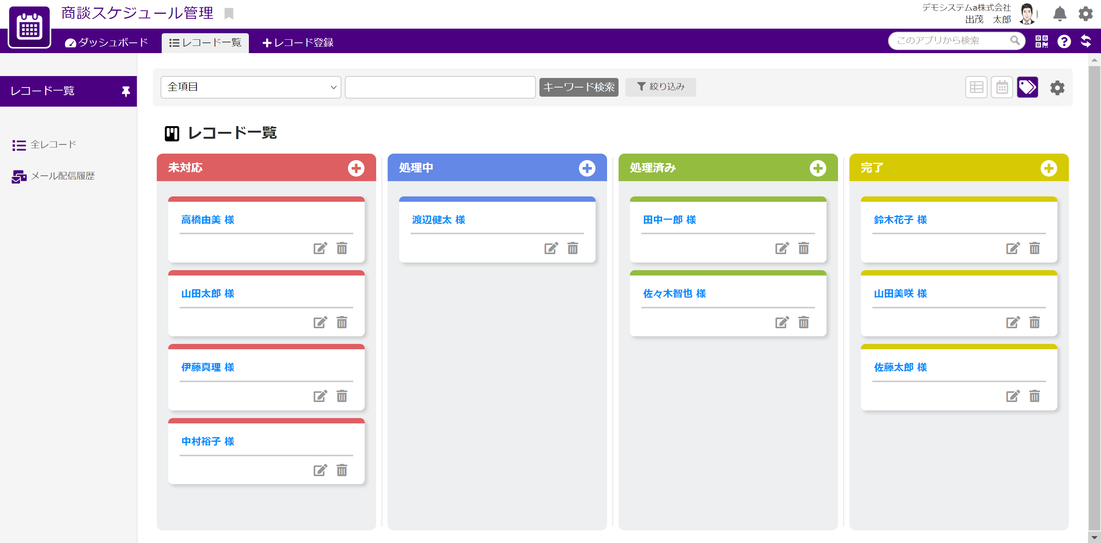Delete the 佐藤太郎 様 card
This screenshot has height=543, width=1101.
click(x=1034, y=395)
